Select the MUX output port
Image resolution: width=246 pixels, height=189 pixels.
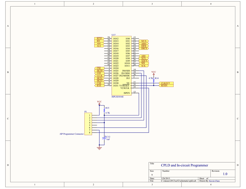[x=144, y=41]
